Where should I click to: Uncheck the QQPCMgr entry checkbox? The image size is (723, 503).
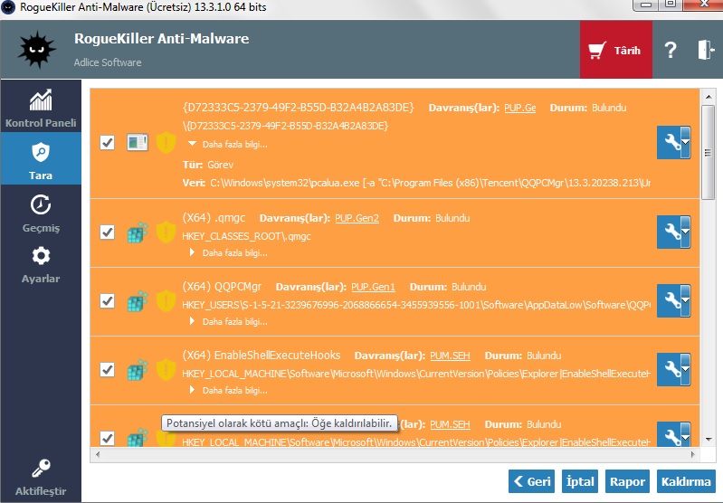(x=107, y=300)
